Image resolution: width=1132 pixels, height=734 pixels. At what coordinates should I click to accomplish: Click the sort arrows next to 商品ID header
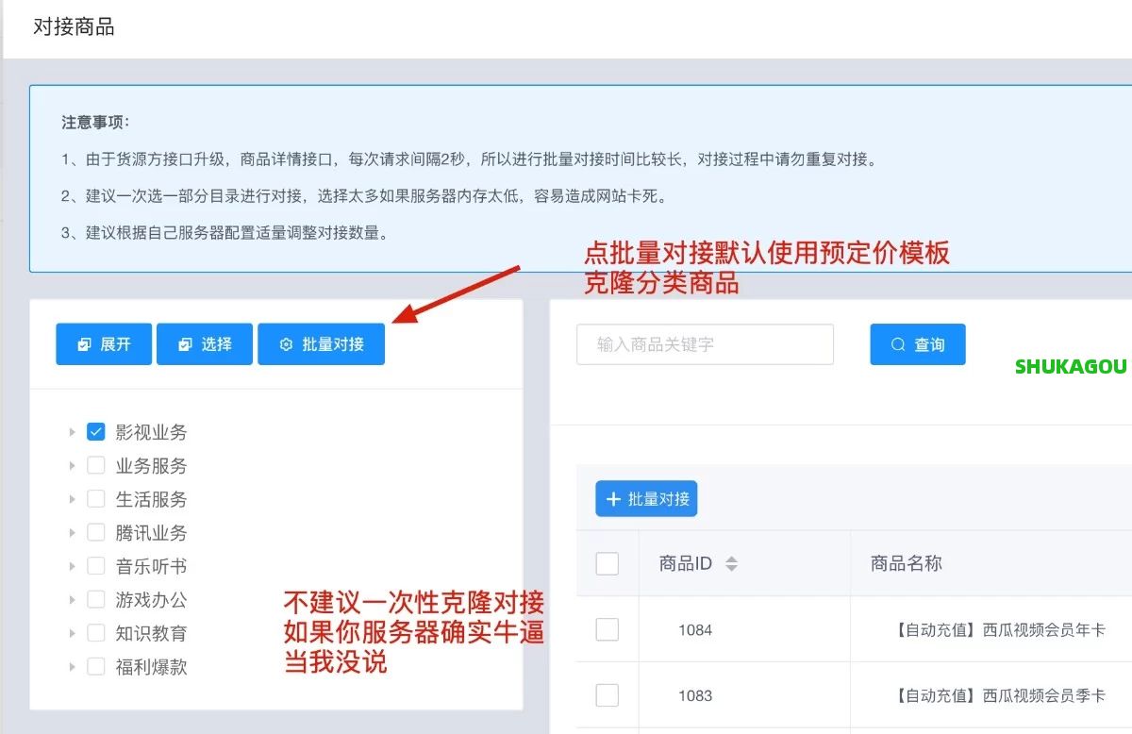pyautogui.click(x=732, y=562)
